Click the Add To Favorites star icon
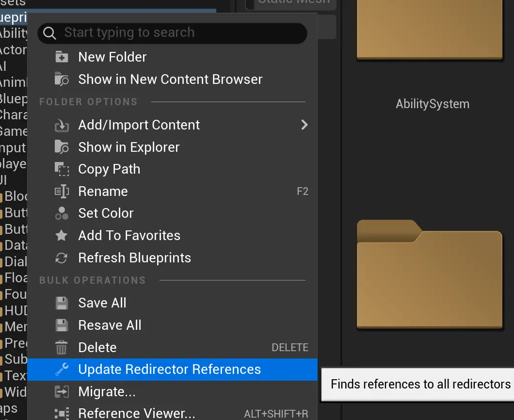This screenshot has width=514, height=420. coord(62,236)
